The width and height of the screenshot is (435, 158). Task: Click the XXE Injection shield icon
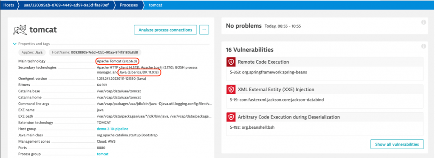231,90
